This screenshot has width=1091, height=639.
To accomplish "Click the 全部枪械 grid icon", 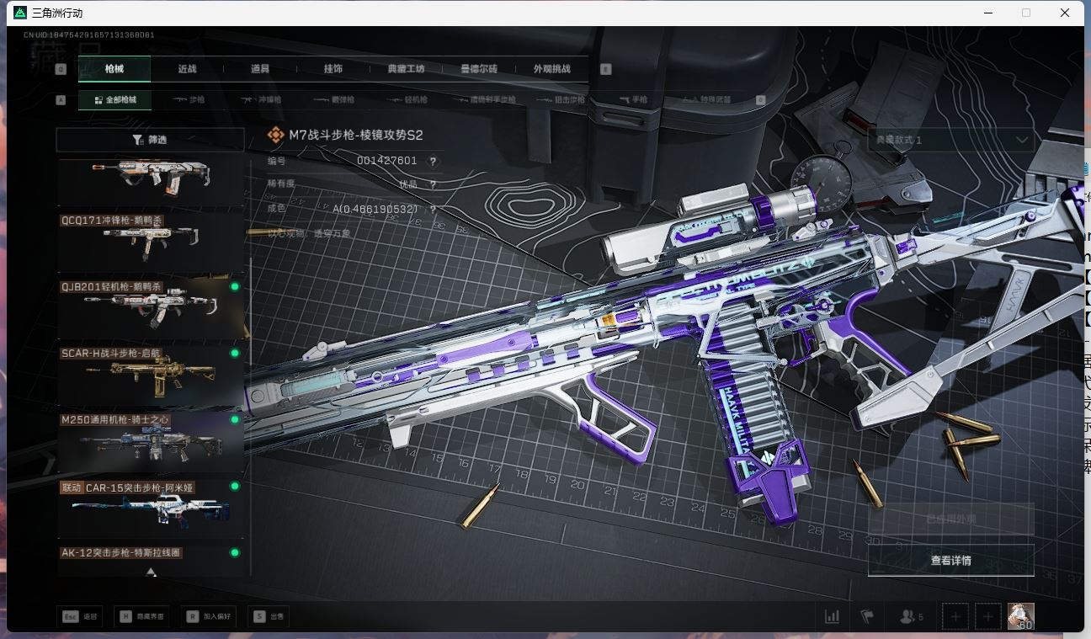I will pyautogui.click(x=98, y=99).
